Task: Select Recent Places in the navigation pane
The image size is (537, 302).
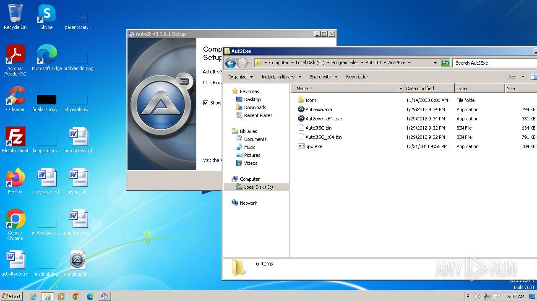Action: [x=258, y=115]
